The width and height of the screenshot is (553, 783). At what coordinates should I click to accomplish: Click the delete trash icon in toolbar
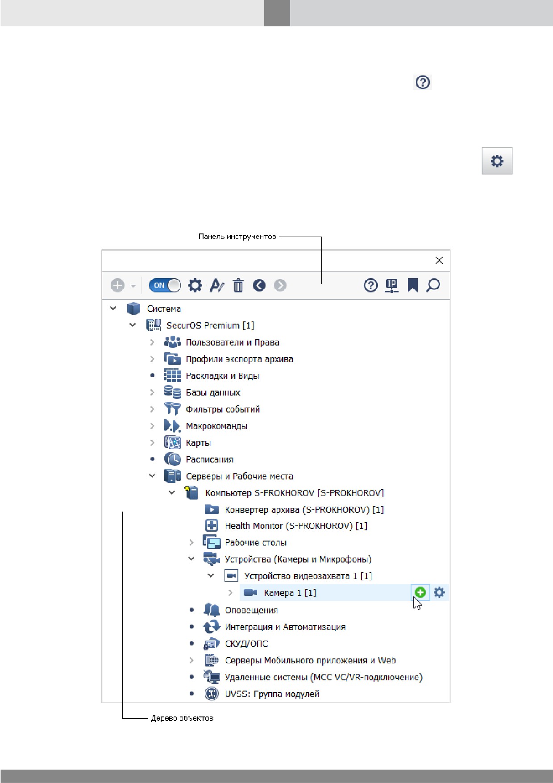pos(238,285)
